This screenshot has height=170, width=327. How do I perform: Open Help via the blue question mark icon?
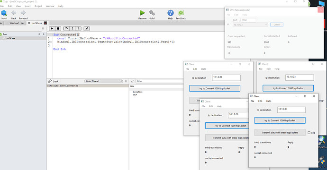pyautogui.click(x=171, y=13)
